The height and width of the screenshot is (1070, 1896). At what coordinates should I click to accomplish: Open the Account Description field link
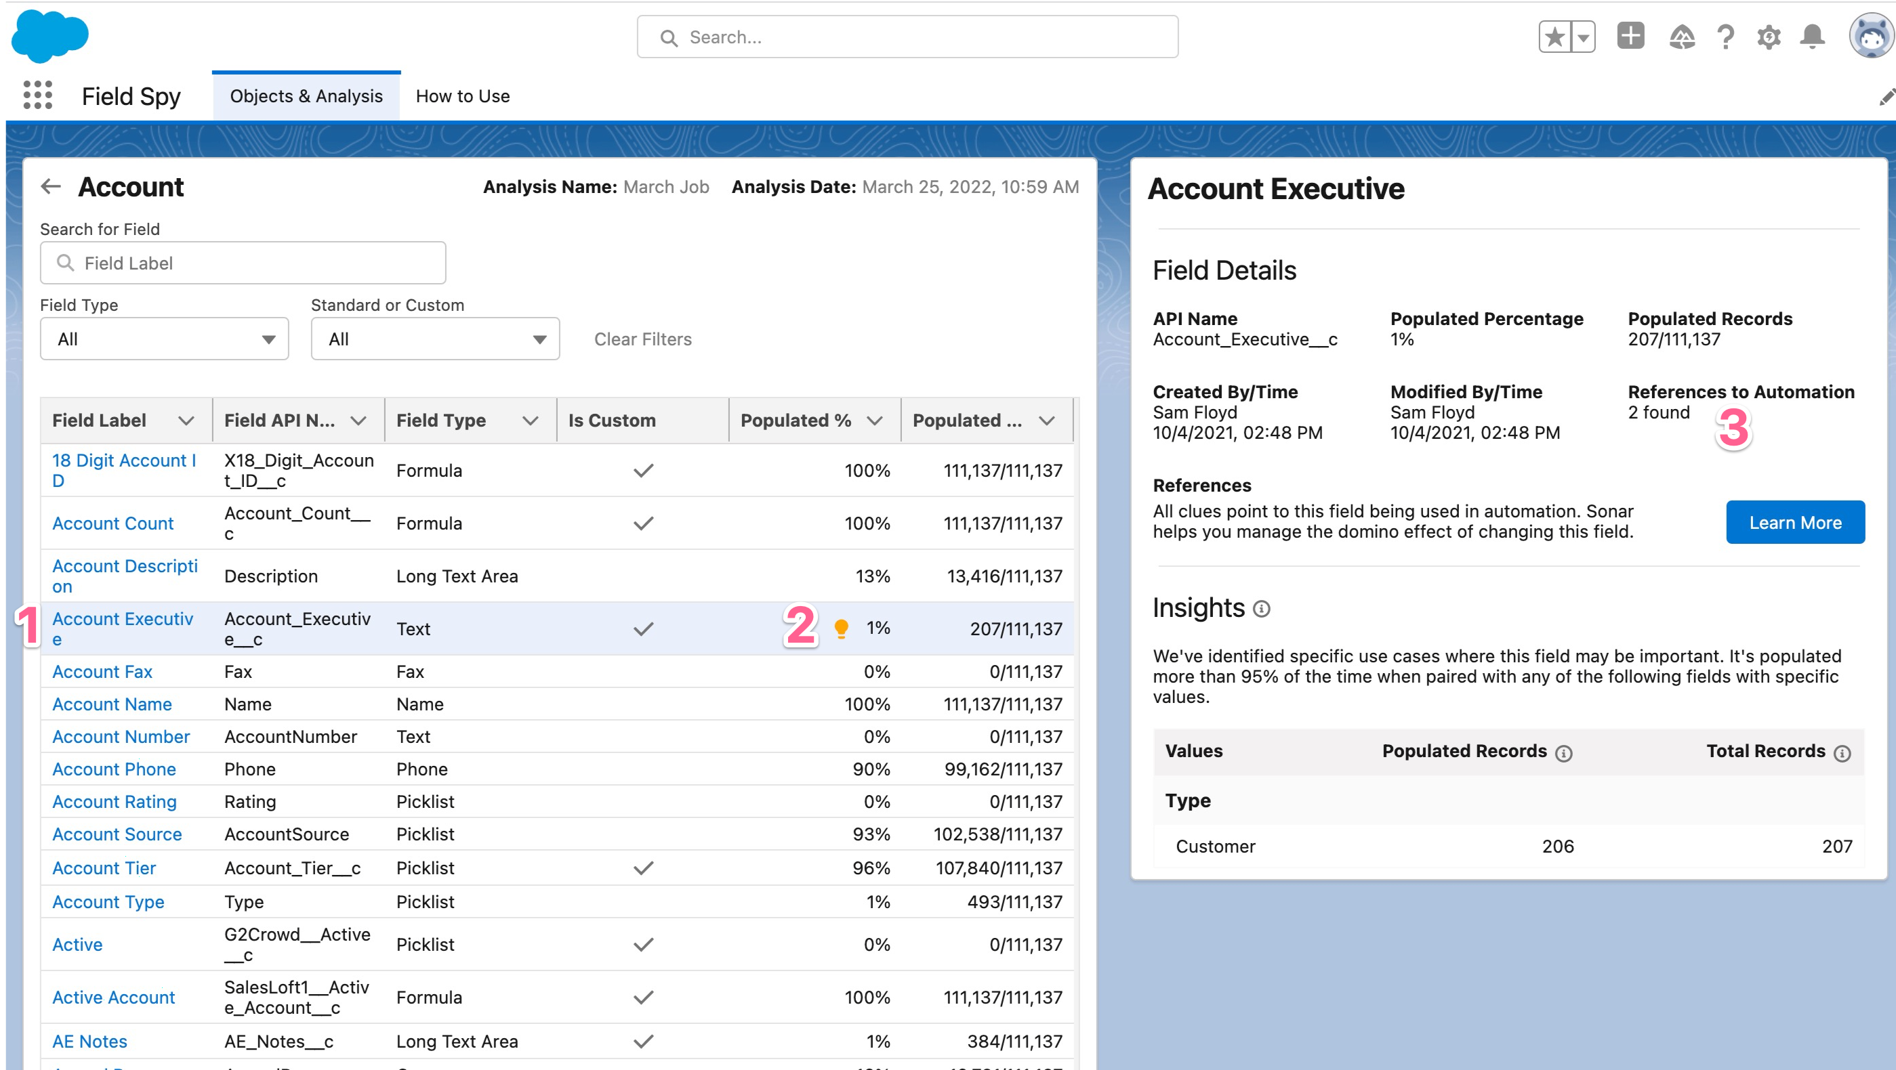(x=125, y=576)
